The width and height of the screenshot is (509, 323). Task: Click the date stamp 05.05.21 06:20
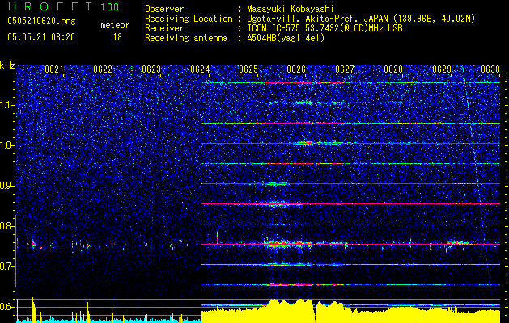41,37
